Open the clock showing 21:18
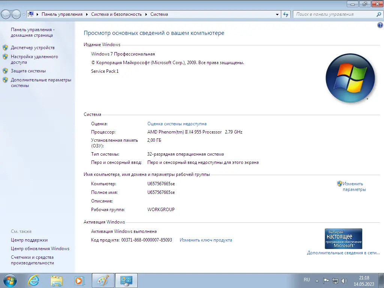The width and height of the screenshot is (384, 288). coord(364,281)
